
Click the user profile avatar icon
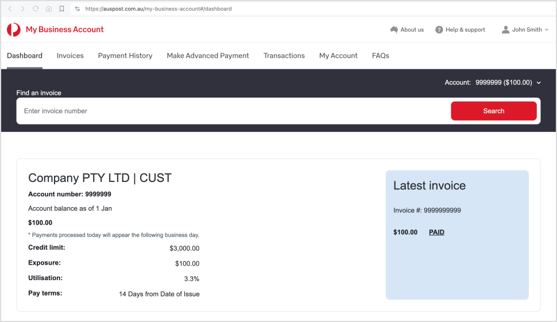(505, 30)
